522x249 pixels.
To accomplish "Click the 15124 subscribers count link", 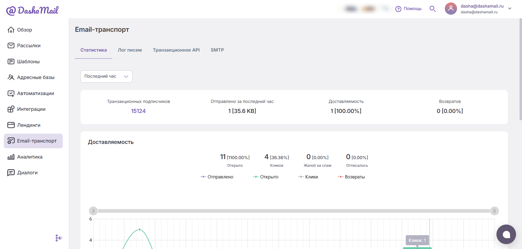I will (138, 111).
